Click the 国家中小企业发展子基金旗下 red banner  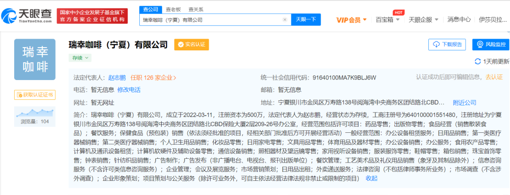[92, 16]
